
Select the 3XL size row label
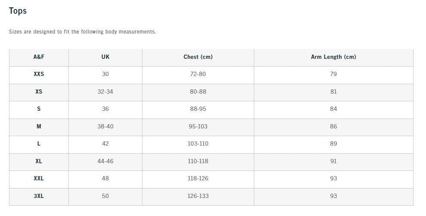(39, 196)
